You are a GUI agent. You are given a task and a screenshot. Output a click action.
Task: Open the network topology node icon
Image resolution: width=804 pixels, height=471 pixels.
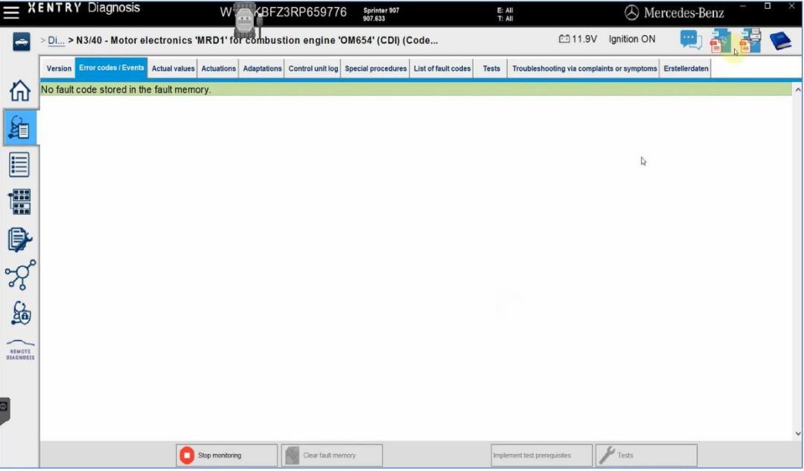[x=19, y=275]
